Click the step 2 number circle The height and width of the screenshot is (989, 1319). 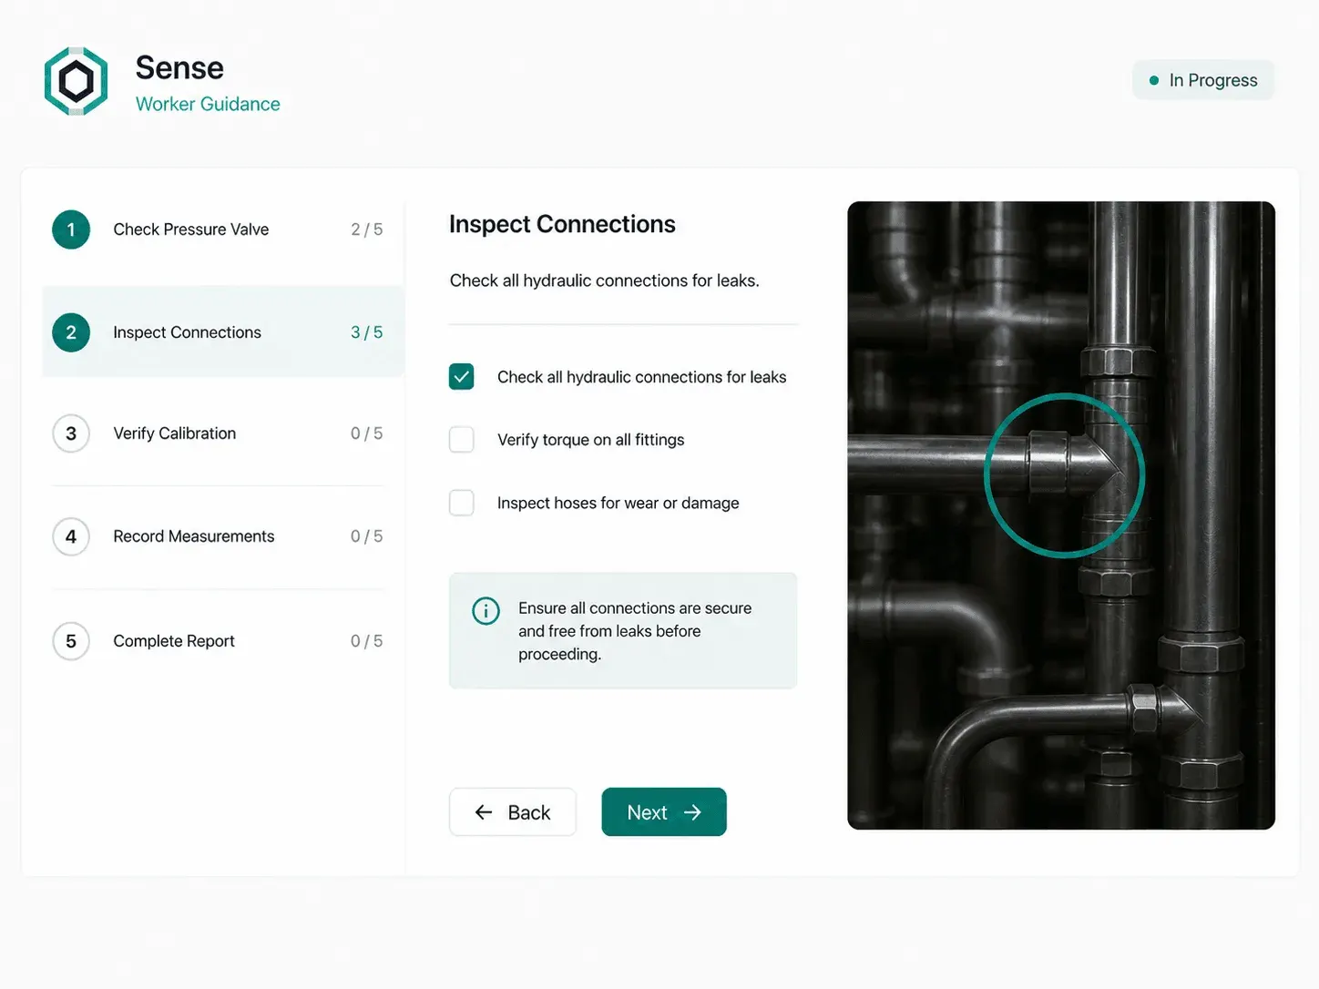coord(71,332)
